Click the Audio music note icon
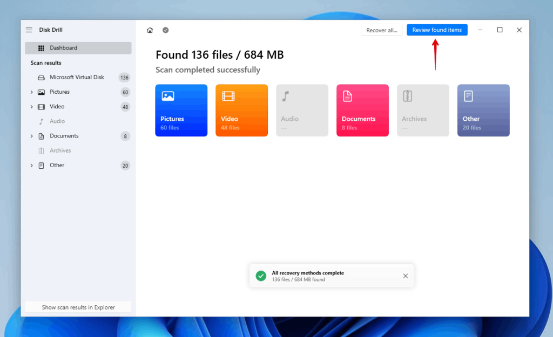This screenshot has height=337, width=553. point(41,121)
